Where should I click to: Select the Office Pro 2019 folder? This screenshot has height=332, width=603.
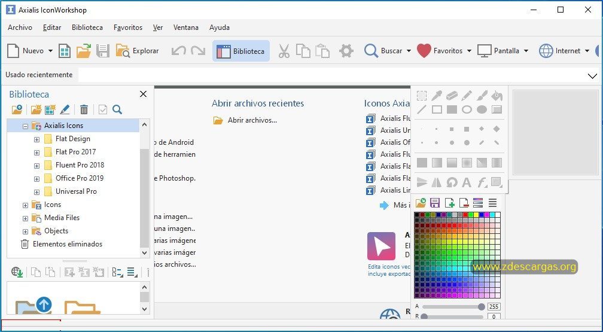(79, 178)
